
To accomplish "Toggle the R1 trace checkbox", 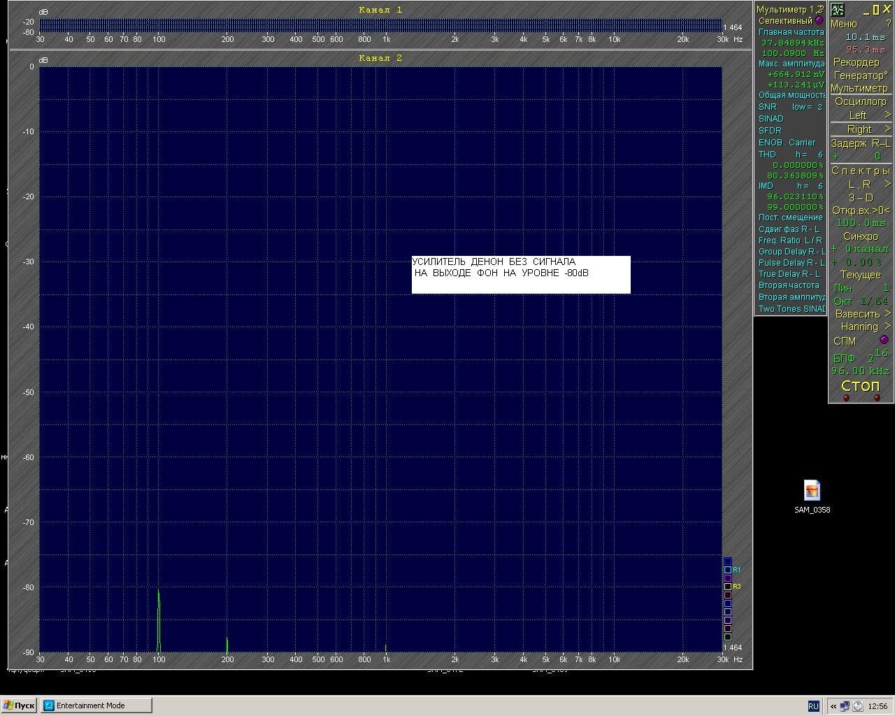I will tap(728, 570).
